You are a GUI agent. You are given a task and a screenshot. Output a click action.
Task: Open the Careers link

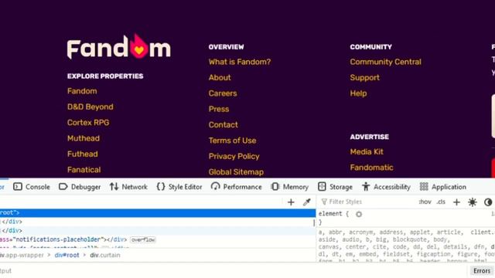click(223, 93)
